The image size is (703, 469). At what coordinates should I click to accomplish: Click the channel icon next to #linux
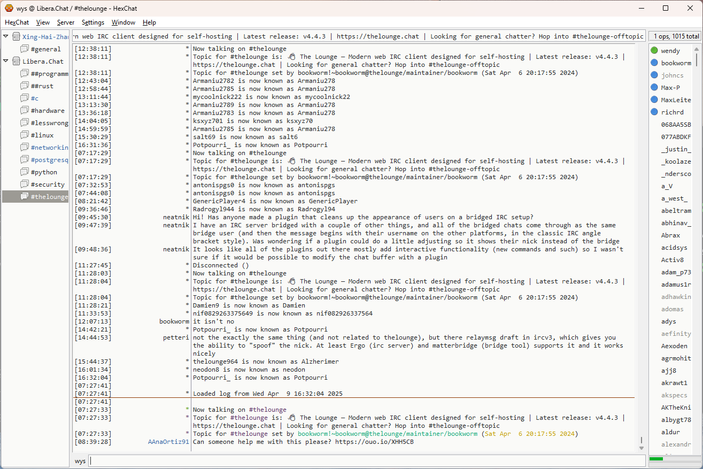tap(24, 135)
